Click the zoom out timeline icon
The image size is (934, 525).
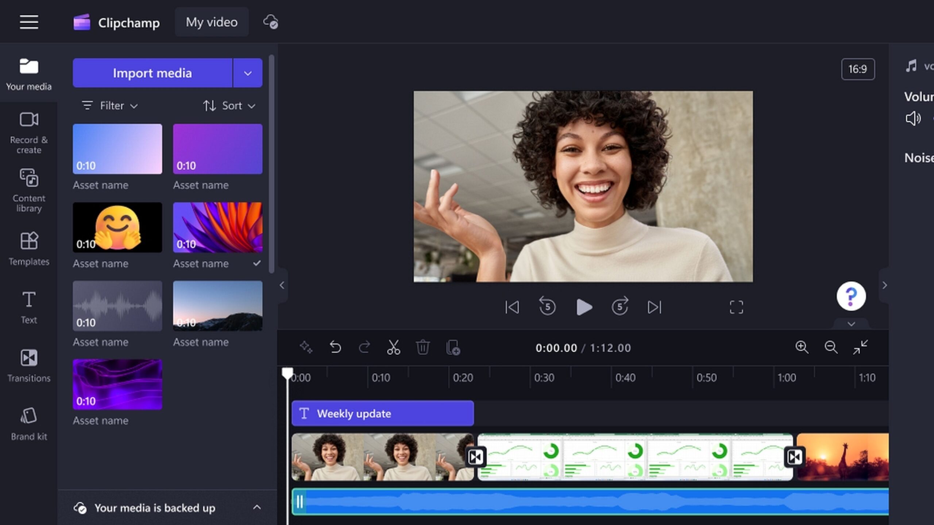click(831, 347)
